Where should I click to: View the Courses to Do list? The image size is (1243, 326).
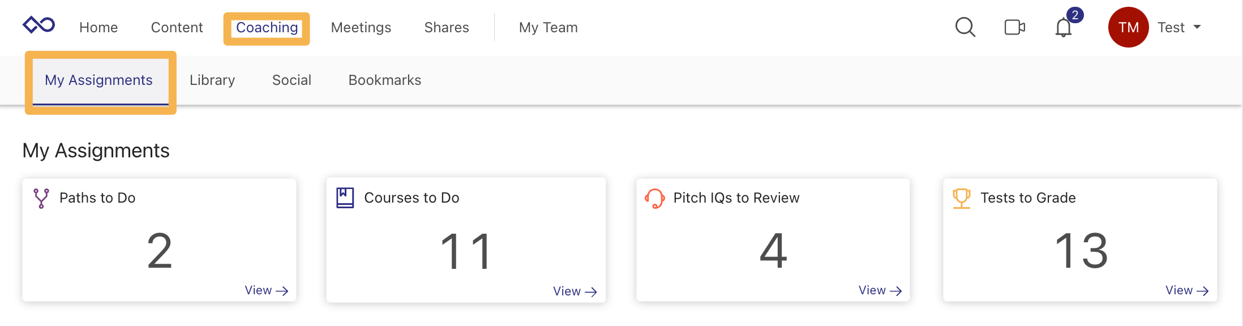[575, 291]
